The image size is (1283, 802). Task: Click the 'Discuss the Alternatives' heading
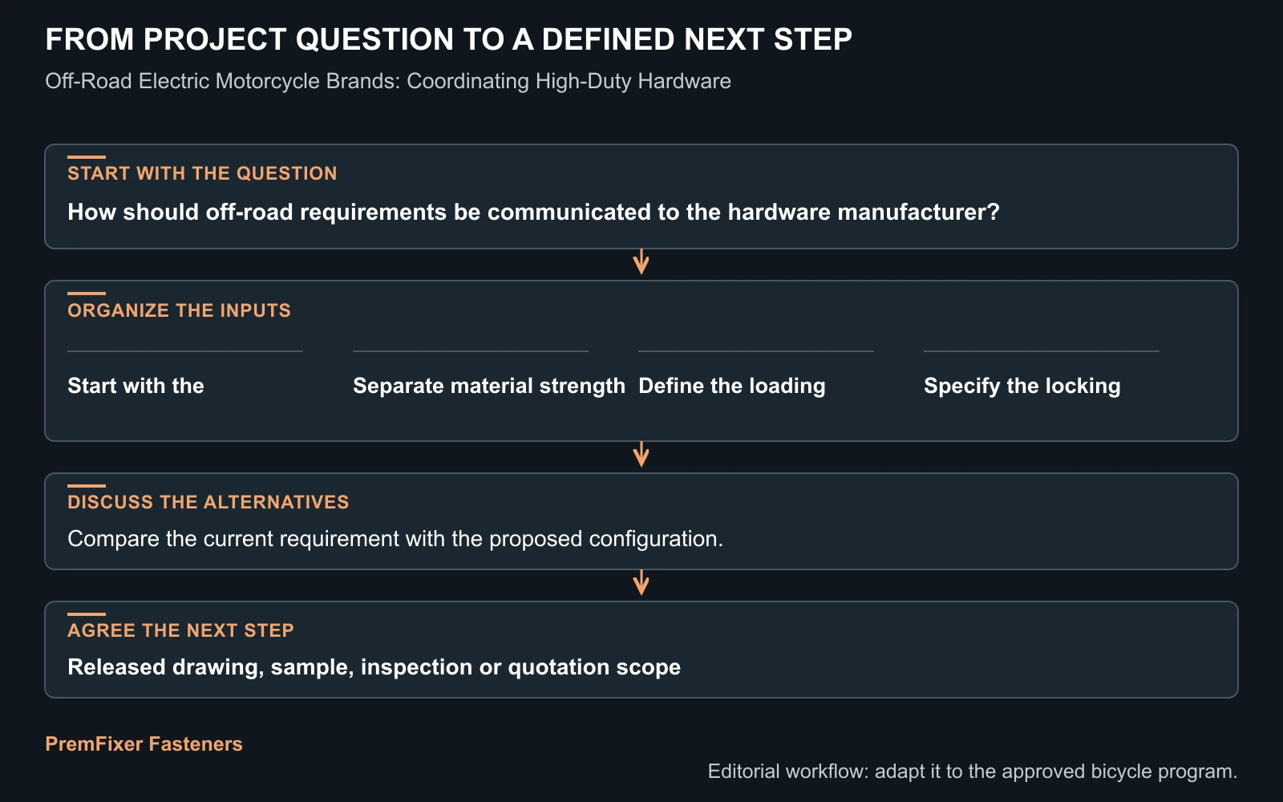coord(208,502)
